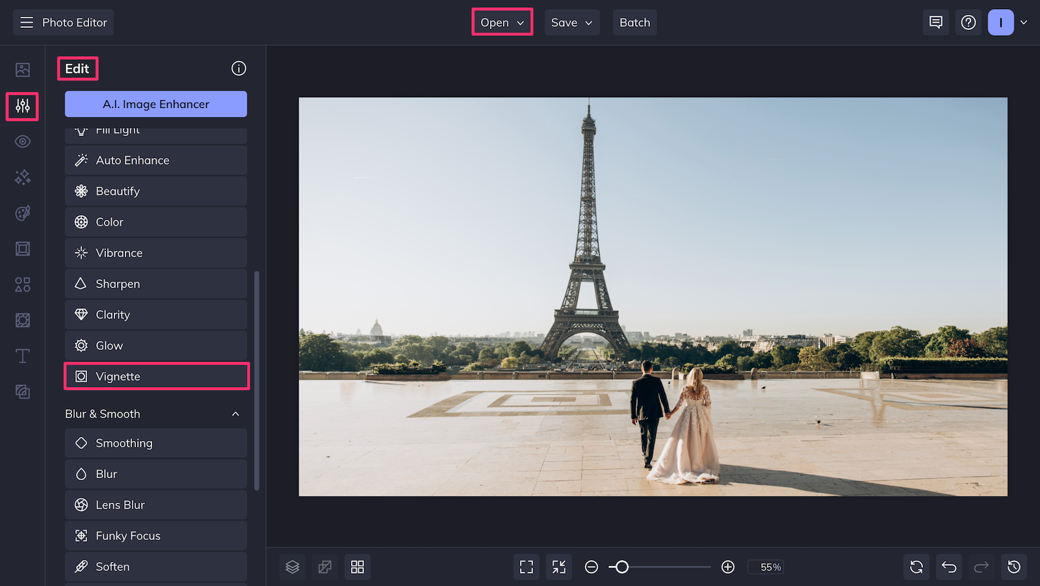Open the Effects panel via sparkles icon
The height and width of the screenshot is (586, 1040).
click(22, 177)
